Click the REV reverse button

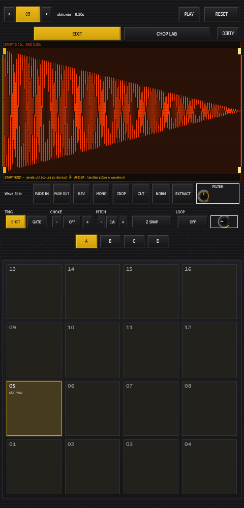tap(82, 194)
